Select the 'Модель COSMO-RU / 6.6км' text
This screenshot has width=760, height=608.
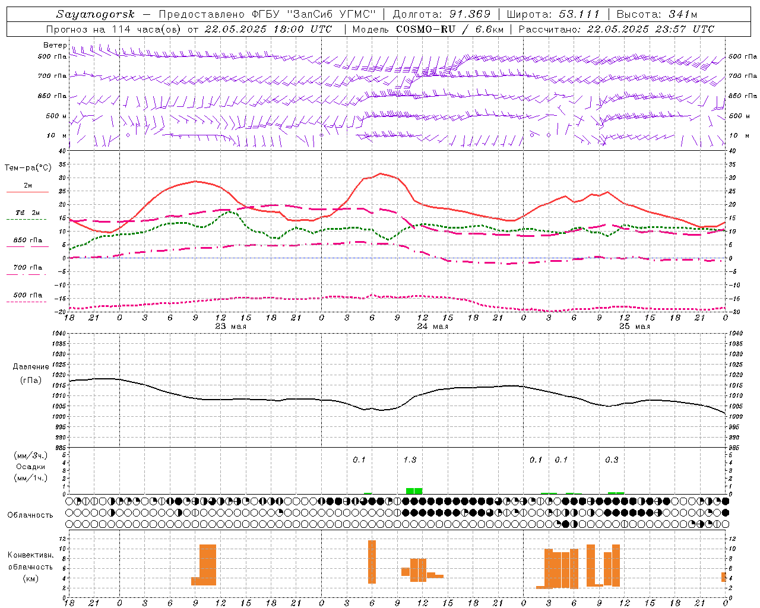point(428,29)
